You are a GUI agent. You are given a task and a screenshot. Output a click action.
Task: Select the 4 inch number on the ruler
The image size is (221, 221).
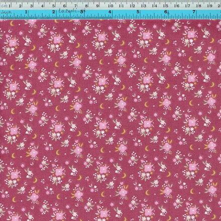[x=109, y=12]
